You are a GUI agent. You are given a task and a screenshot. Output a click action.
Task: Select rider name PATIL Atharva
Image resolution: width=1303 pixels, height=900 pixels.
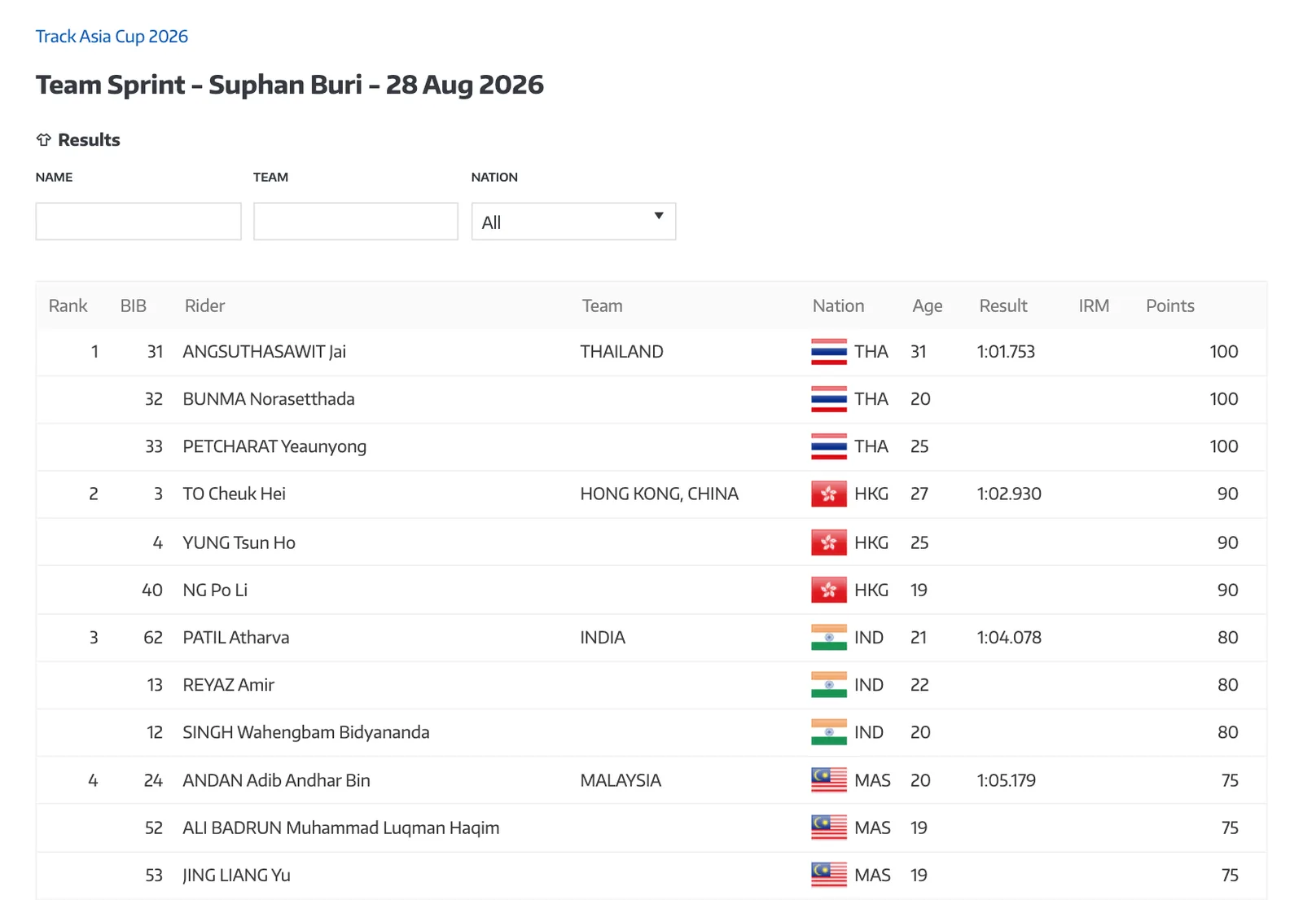point(236,638)
